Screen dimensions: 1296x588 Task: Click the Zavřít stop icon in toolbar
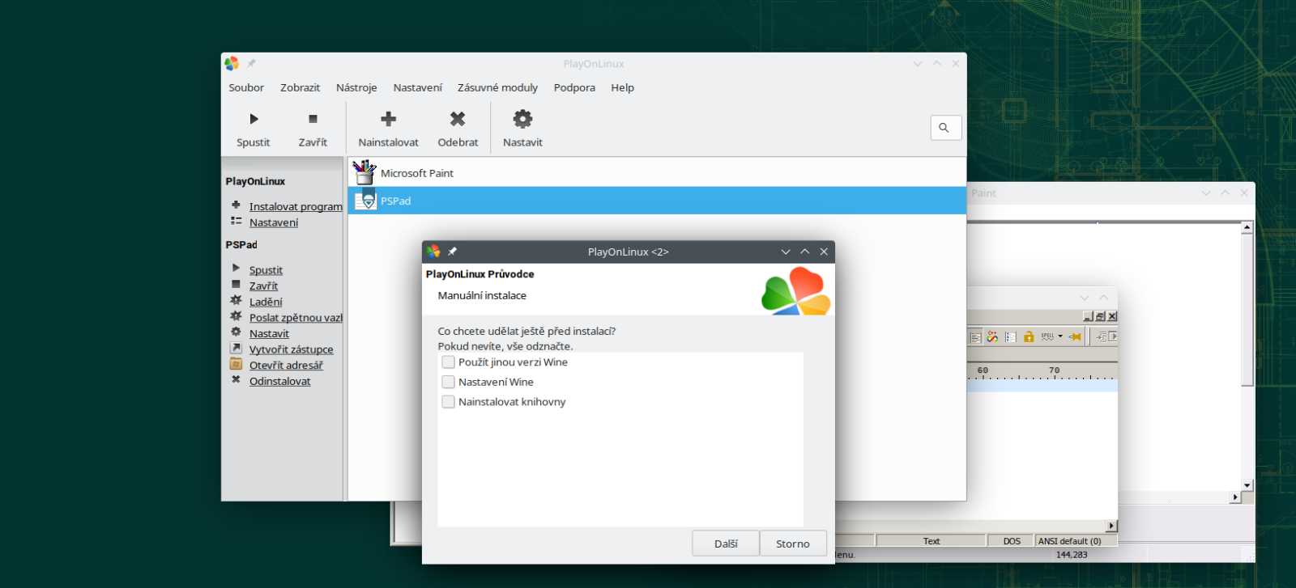[x=313, y=119]
